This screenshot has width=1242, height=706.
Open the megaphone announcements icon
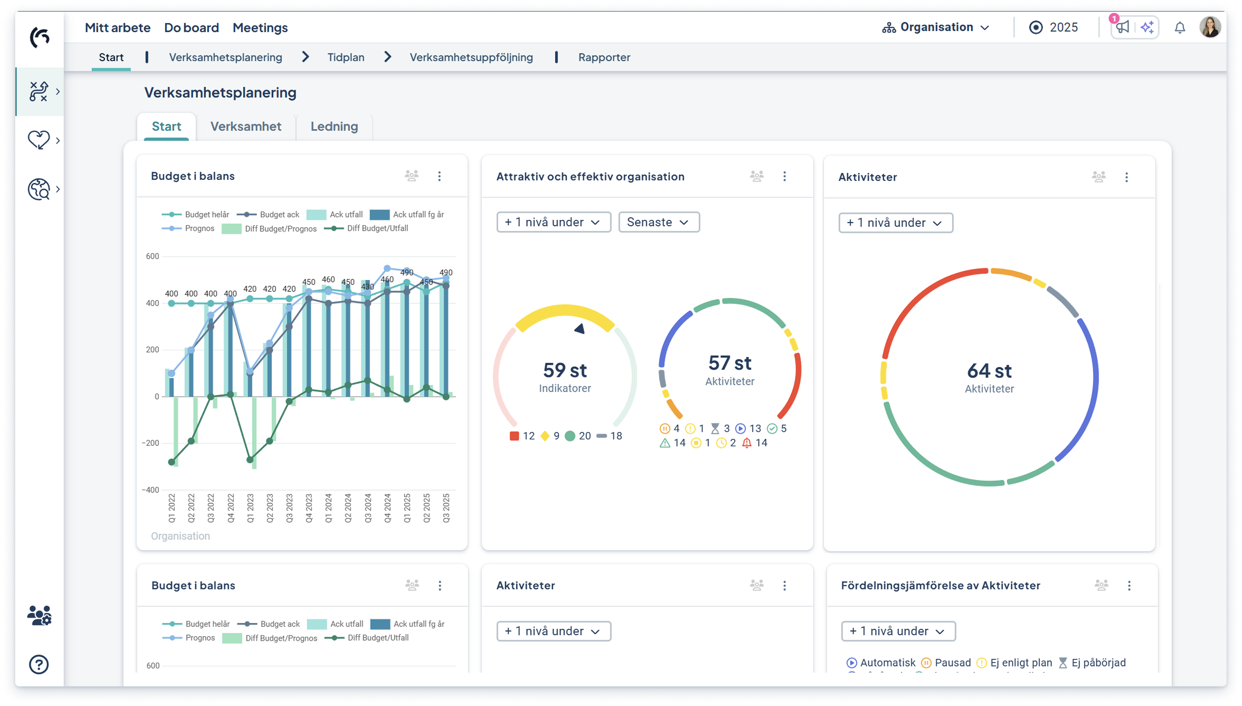click(1122, 27)
